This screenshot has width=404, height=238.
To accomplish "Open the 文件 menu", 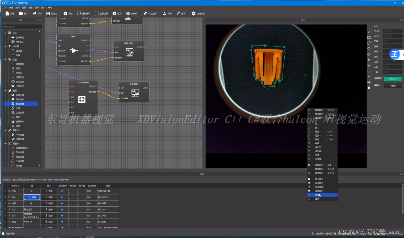I will [5, 7].
